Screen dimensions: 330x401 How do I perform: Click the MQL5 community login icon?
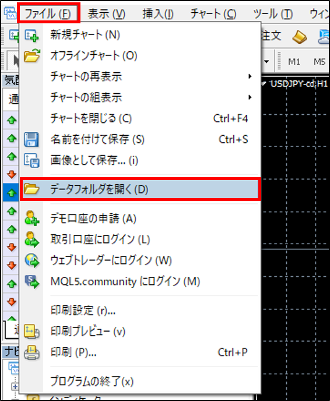(31, 282)
